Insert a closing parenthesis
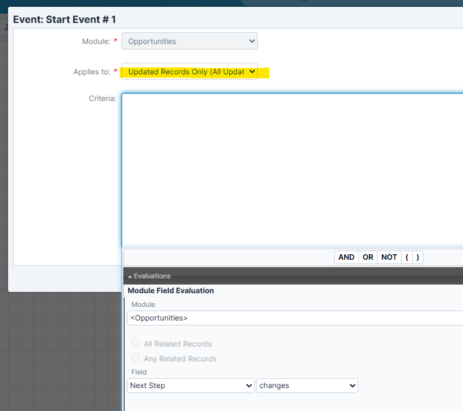The height and width of the screenshot is (411, 463). pyautogui.click(x=417, y=257)
